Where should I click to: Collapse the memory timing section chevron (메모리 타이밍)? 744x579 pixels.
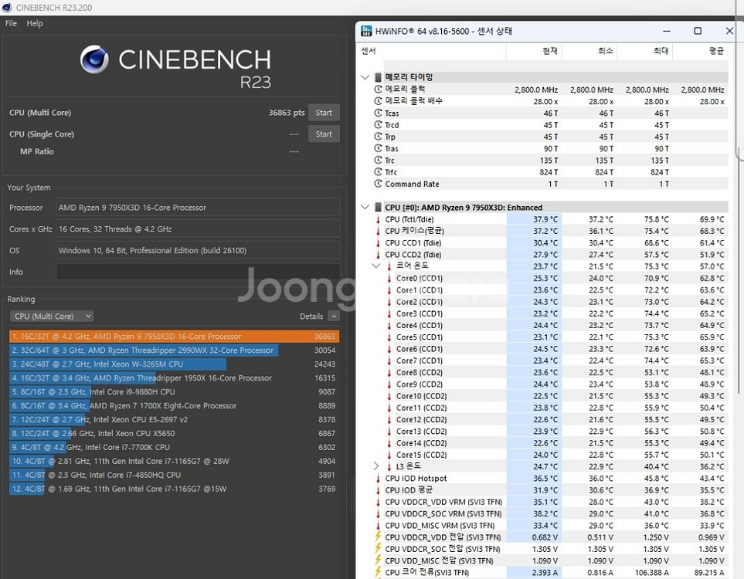coord(365,77)
